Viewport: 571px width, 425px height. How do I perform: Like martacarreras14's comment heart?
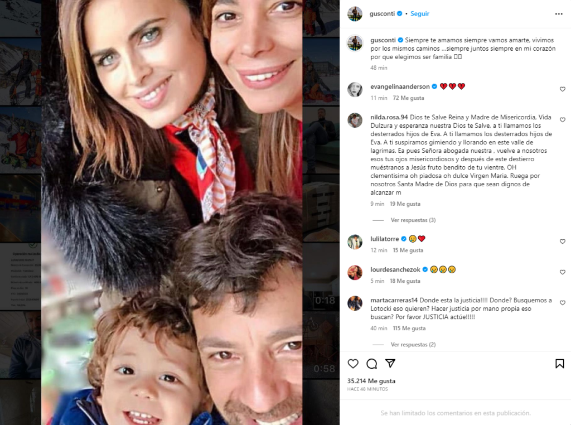562,303
